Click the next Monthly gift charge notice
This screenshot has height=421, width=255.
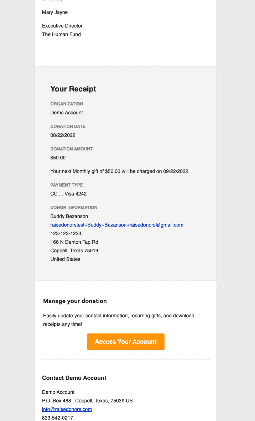pyautogui.click(x=120, y=171)
